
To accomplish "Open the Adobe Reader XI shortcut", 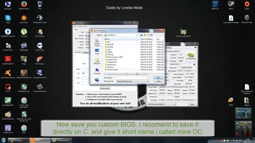I will [8, 60].
